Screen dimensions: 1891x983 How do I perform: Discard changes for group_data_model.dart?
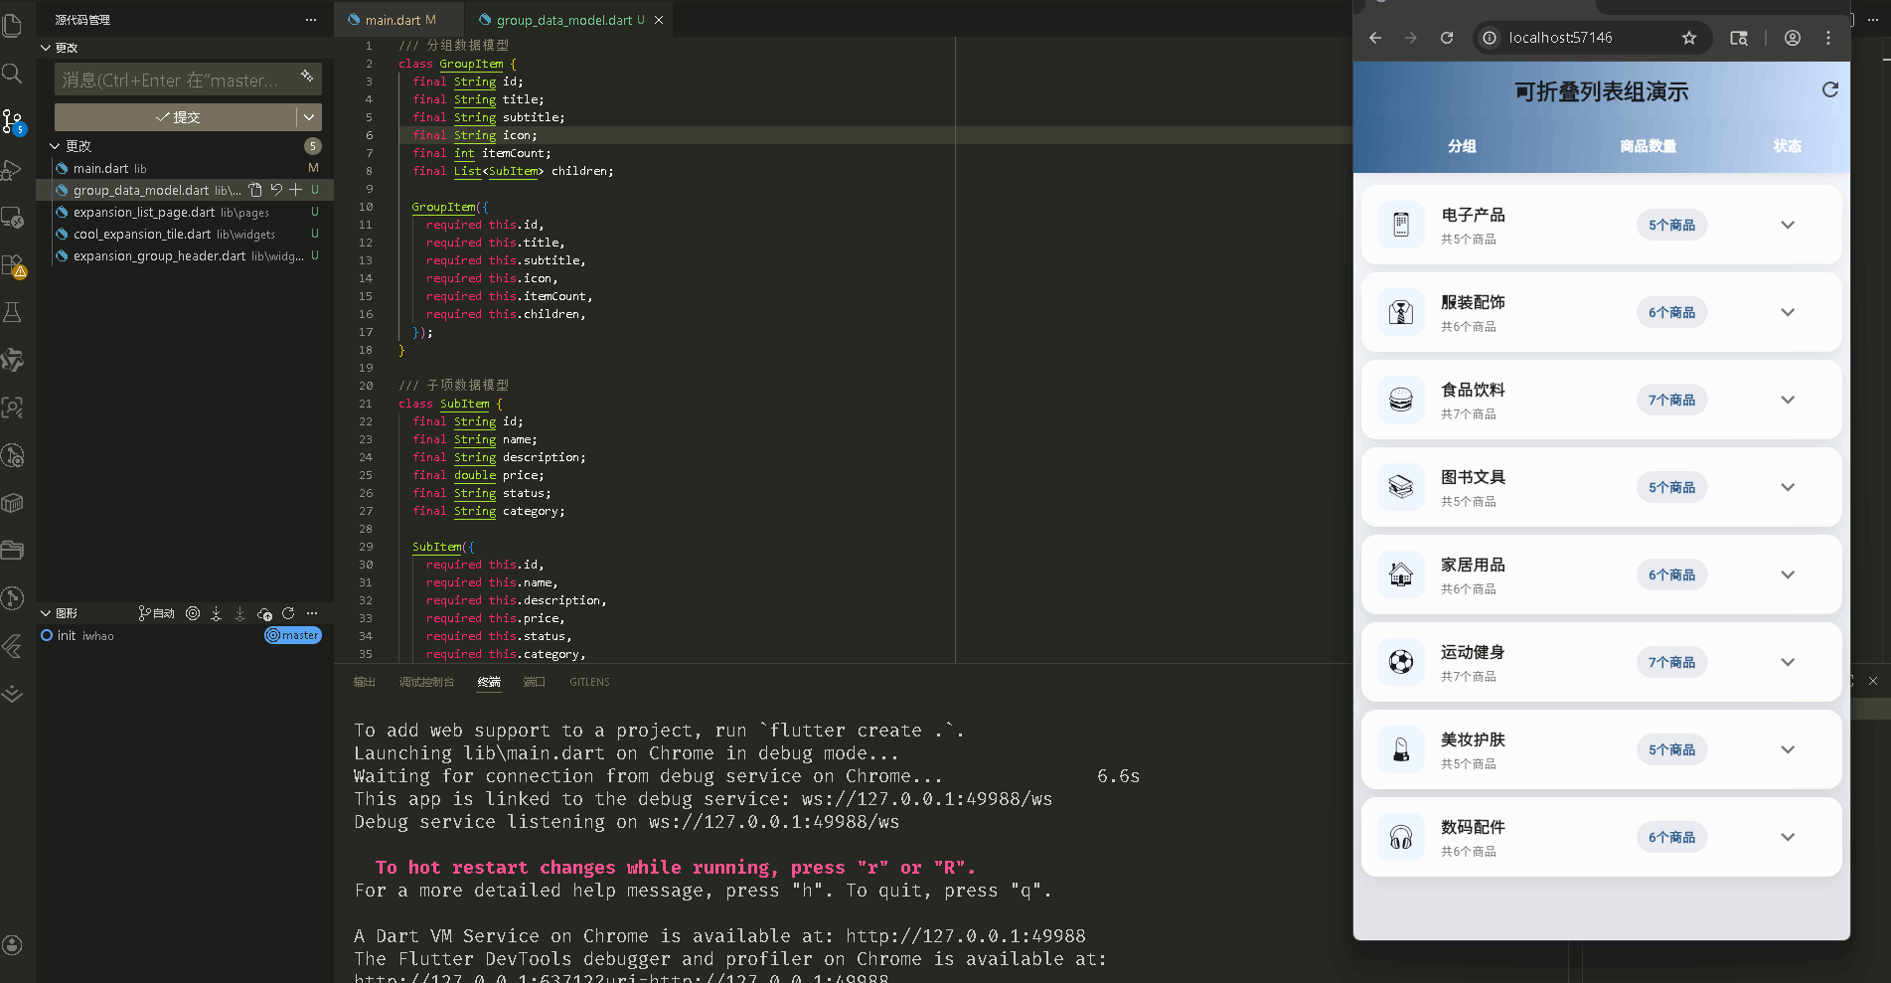point(275,190)
